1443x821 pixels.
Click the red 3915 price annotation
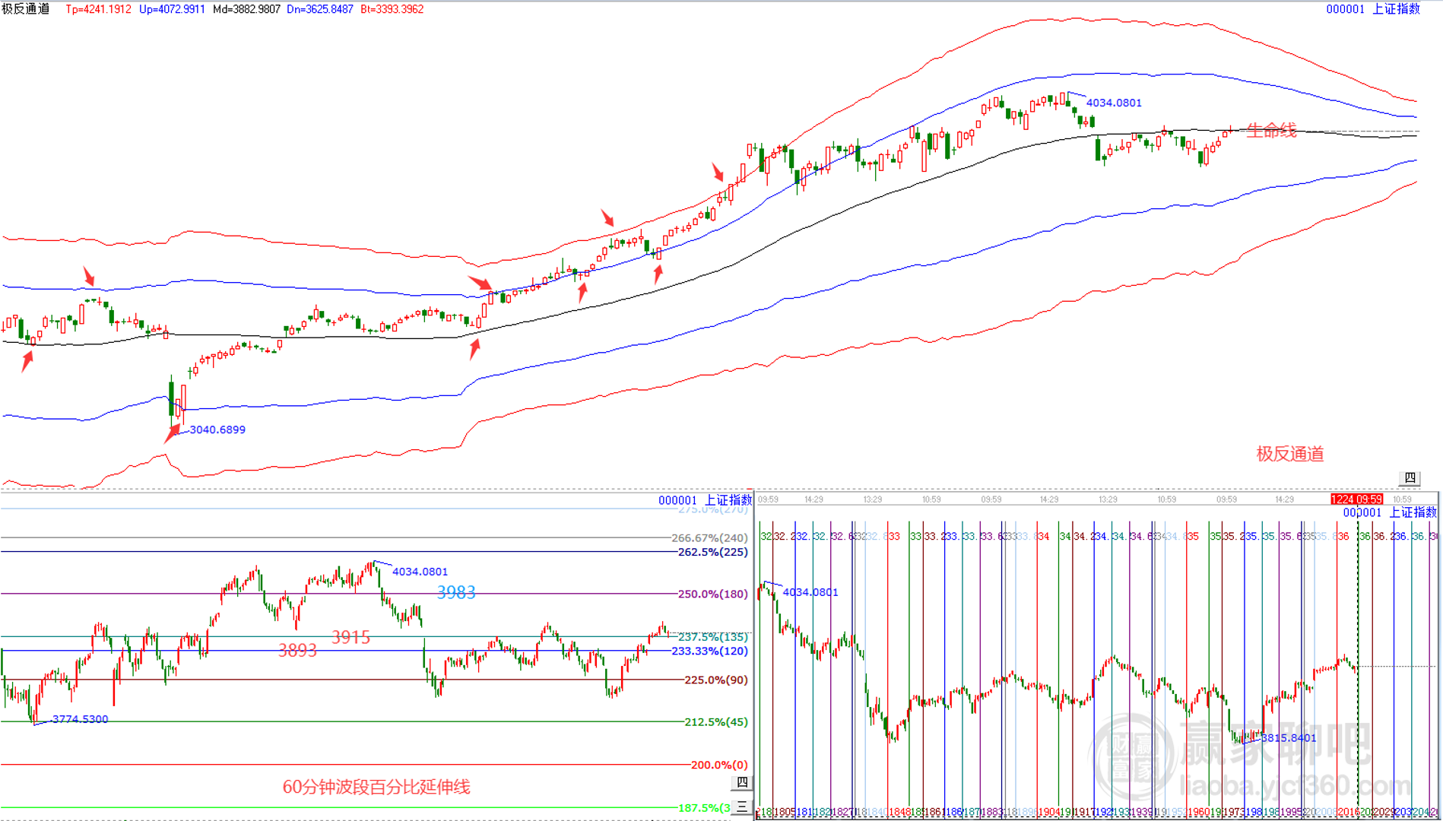[350, 637]
